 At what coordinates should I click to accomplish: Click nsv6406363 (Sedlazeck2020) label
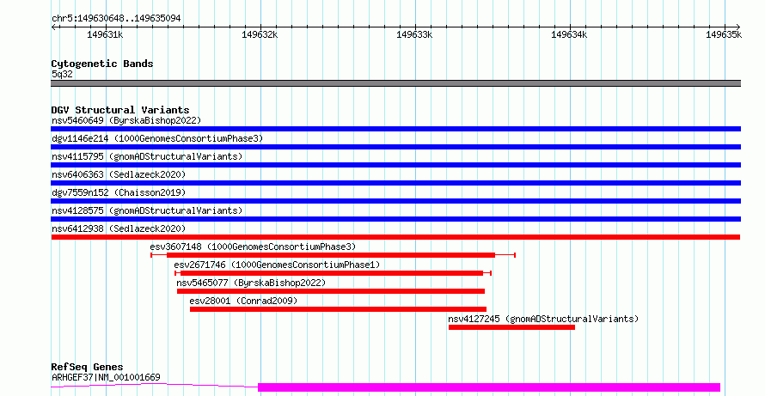(119, 174)
